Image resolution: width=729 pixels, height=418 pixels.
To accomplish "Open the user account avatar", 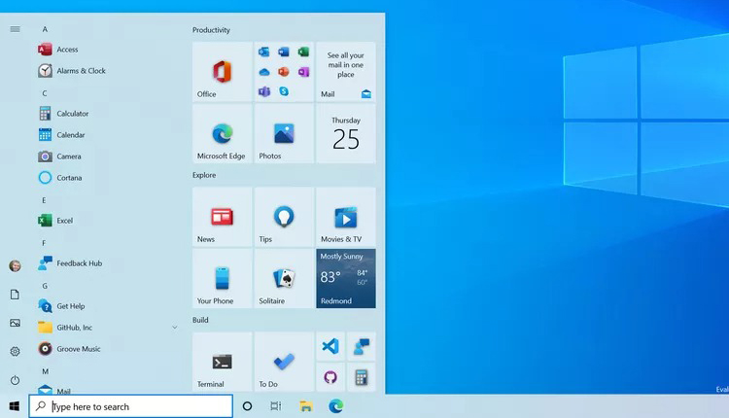I will tap(15, 266).
